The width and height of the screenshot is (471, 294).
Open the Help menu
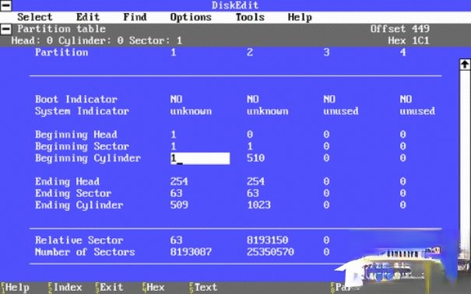300,17
